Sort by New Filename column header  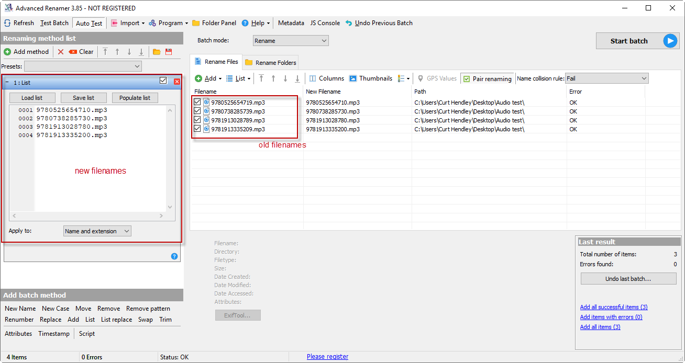[358, 92]
